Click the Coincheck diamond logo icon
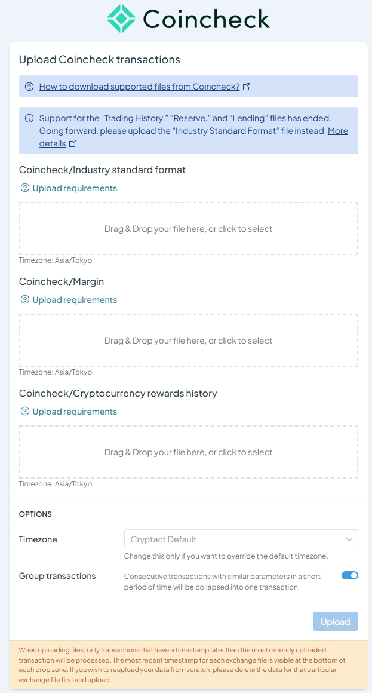372x693 pixels. [121, 19]
